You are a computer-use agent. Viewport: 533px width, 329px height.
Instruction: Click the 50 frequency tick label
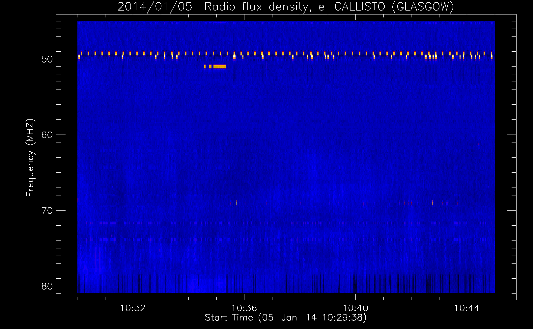47,59
